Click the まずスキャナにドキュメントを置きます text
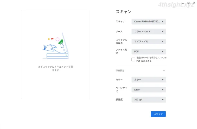 (55, 68)
